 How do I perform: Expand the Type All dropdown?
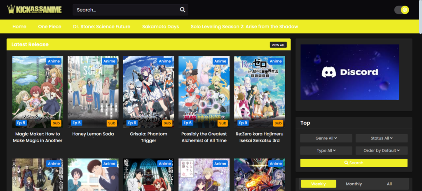coord(326,151)
